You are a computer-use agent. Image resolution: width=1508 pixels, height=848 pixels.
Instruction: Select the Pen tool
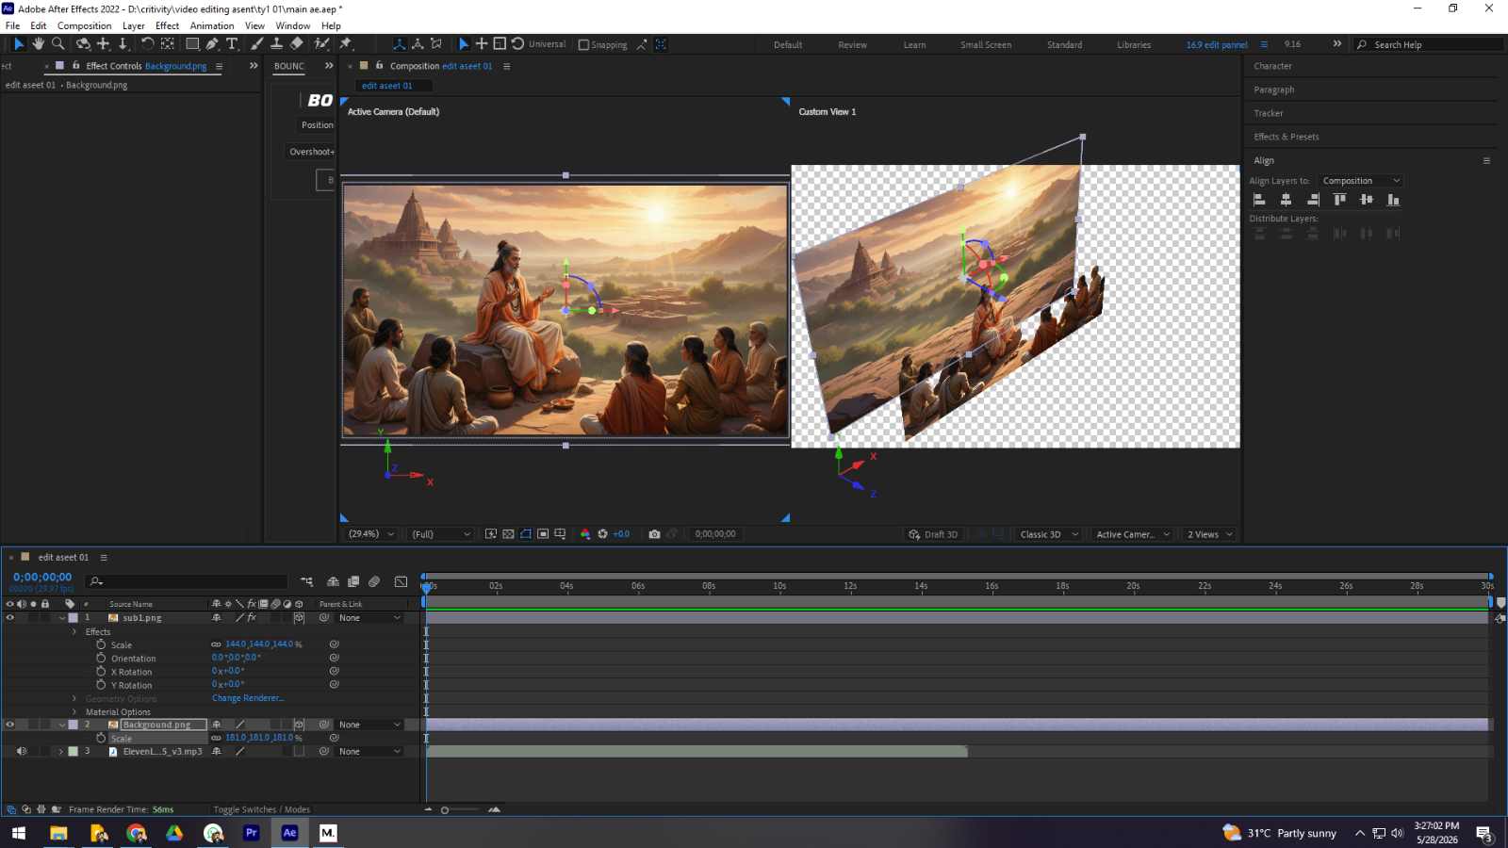click(x=212, y=43)
